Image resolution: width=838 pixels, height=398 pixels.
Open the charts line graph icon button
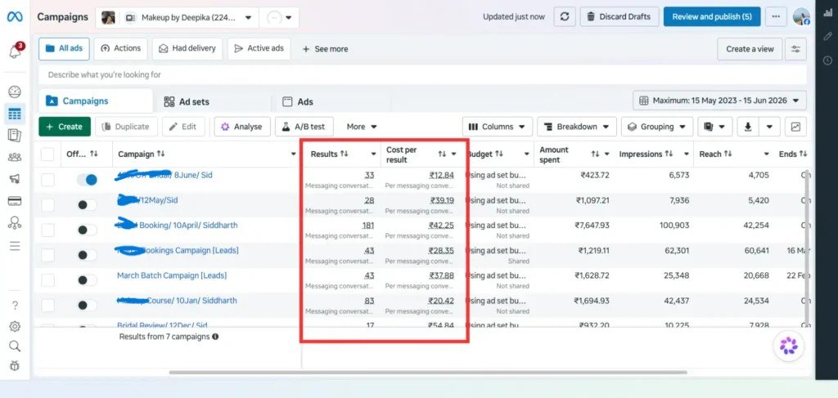795,127
